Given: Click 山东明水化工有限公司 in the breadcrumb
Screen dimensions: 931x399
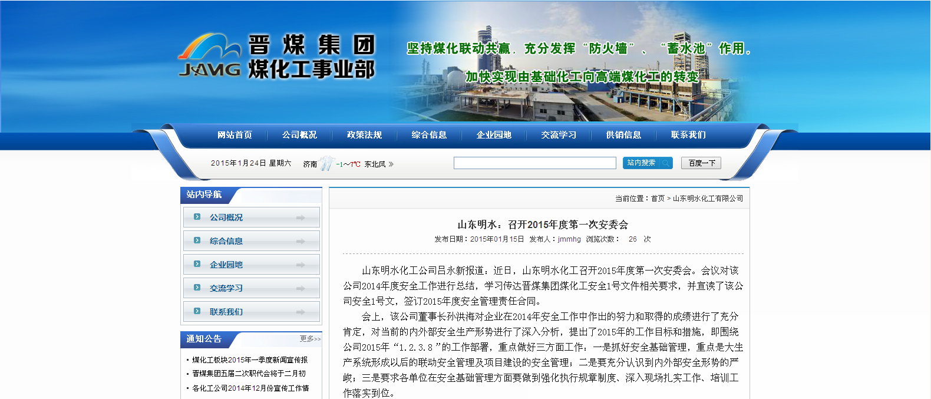Looking at the screenshot, I should (708, 199).
